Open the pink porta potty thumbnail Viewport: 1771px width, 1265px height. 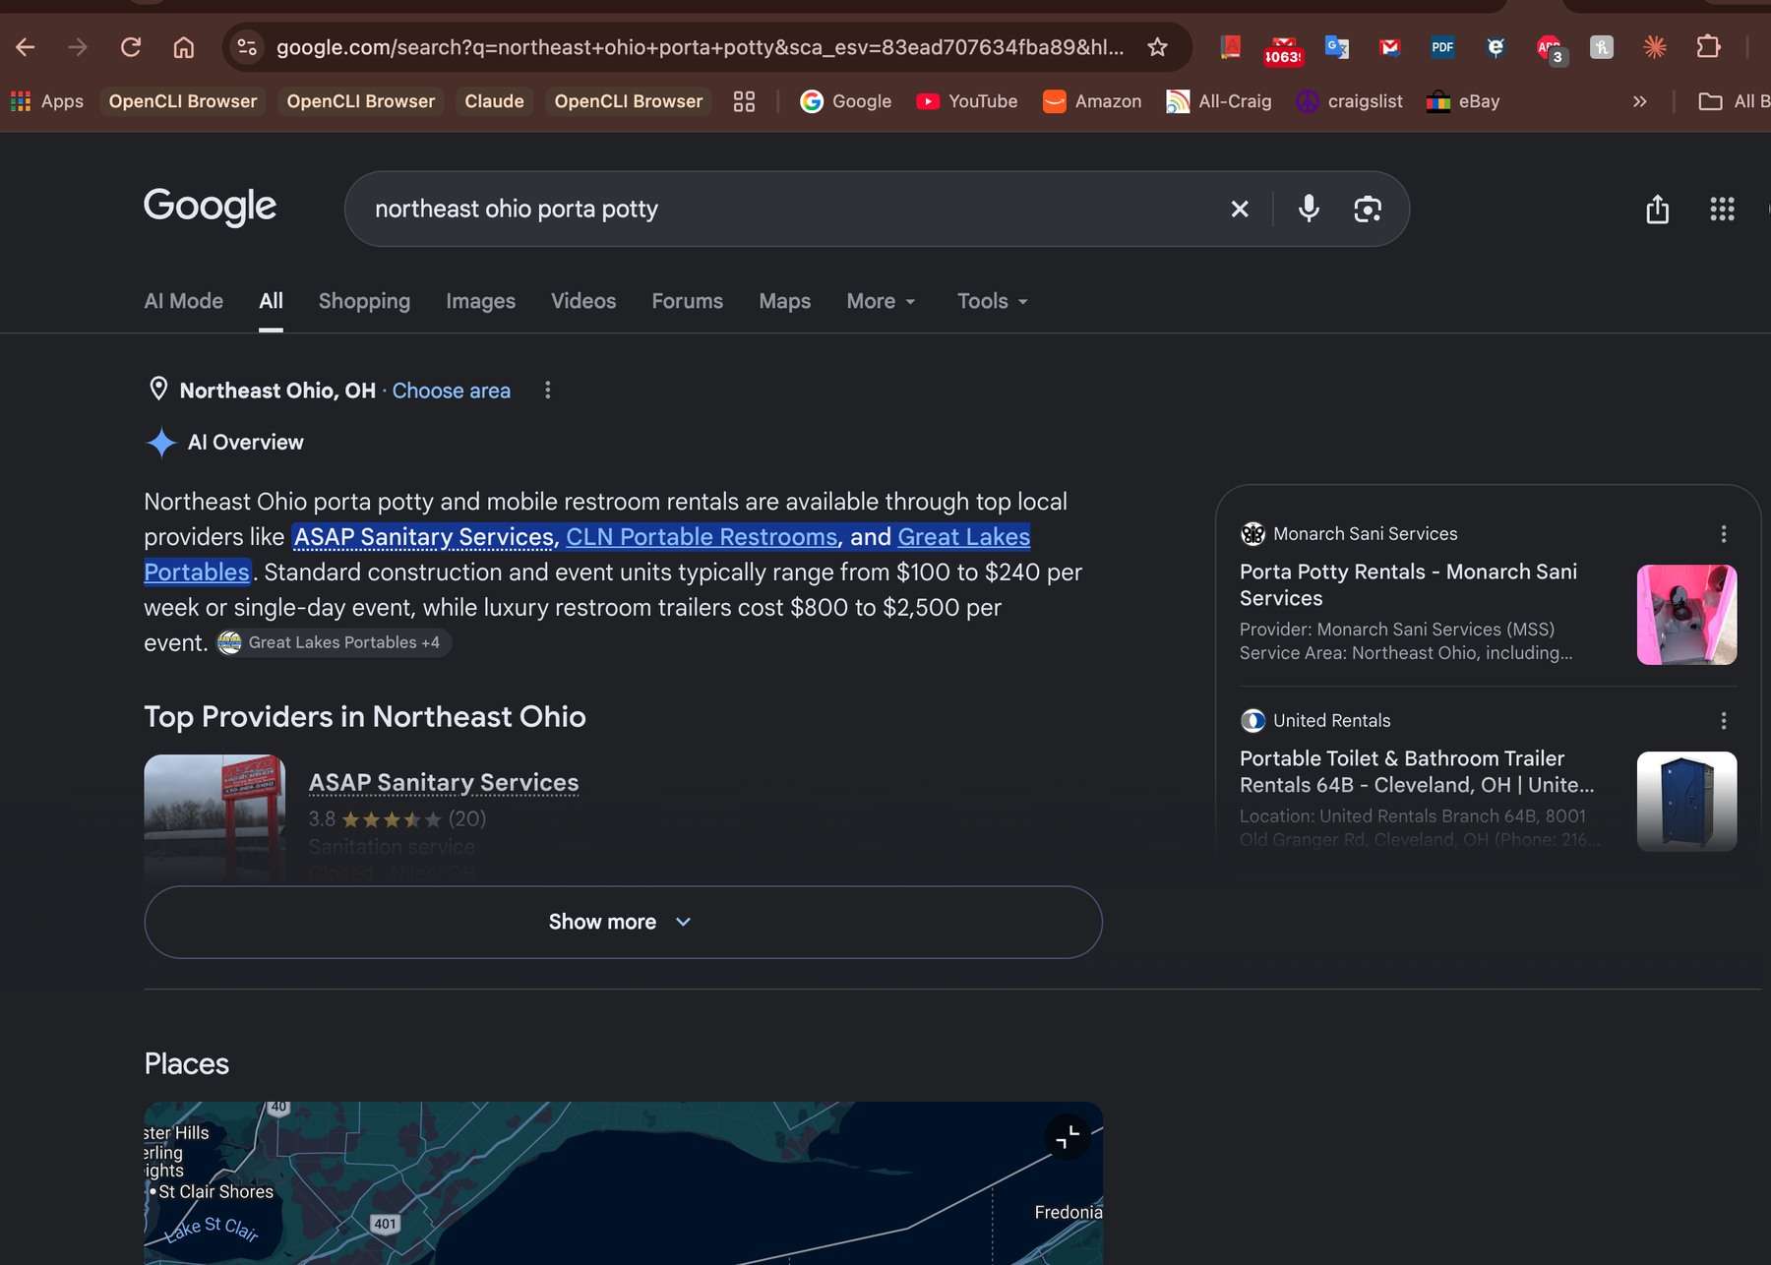(1686, 615)
